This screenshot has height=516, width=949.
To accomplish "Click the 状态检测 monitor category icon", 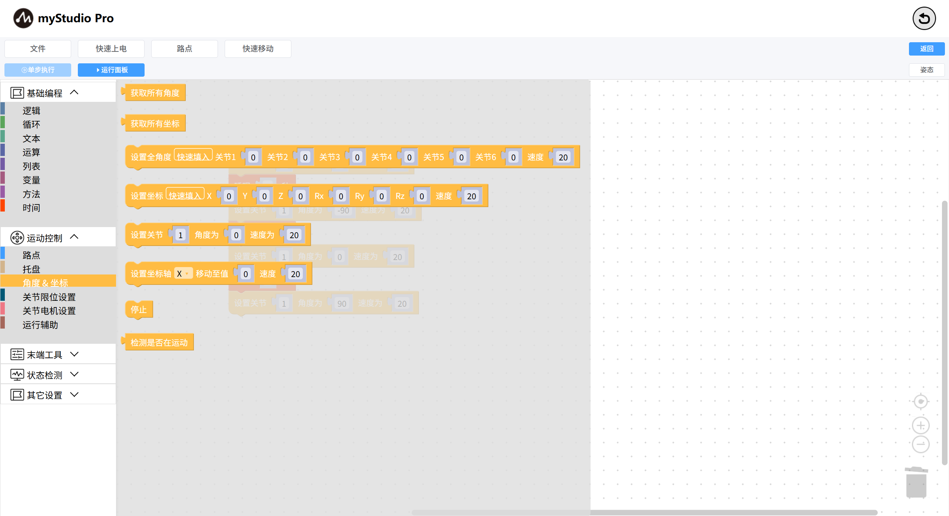I will 17,375.
